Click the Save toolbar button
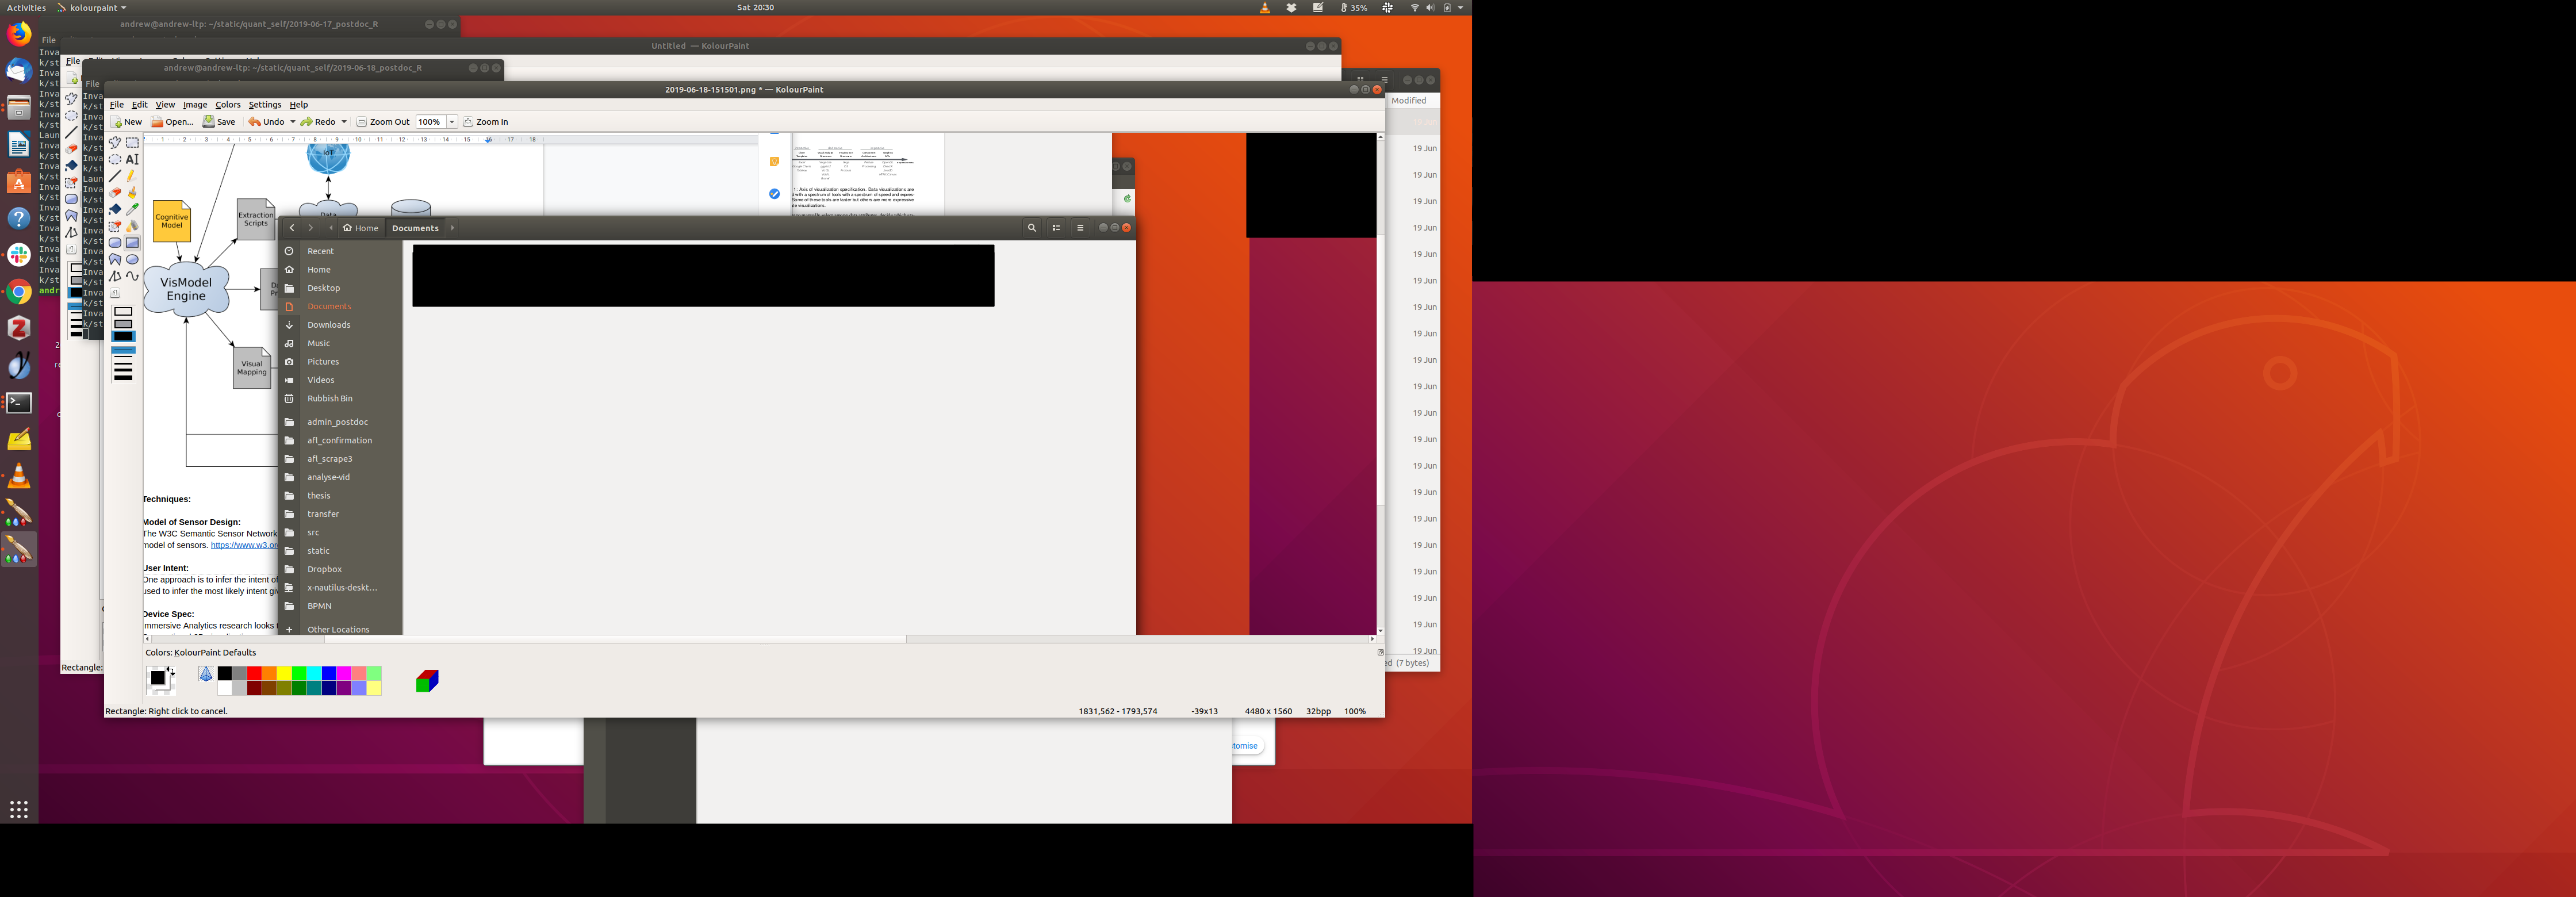 click(x=219, y=122)
